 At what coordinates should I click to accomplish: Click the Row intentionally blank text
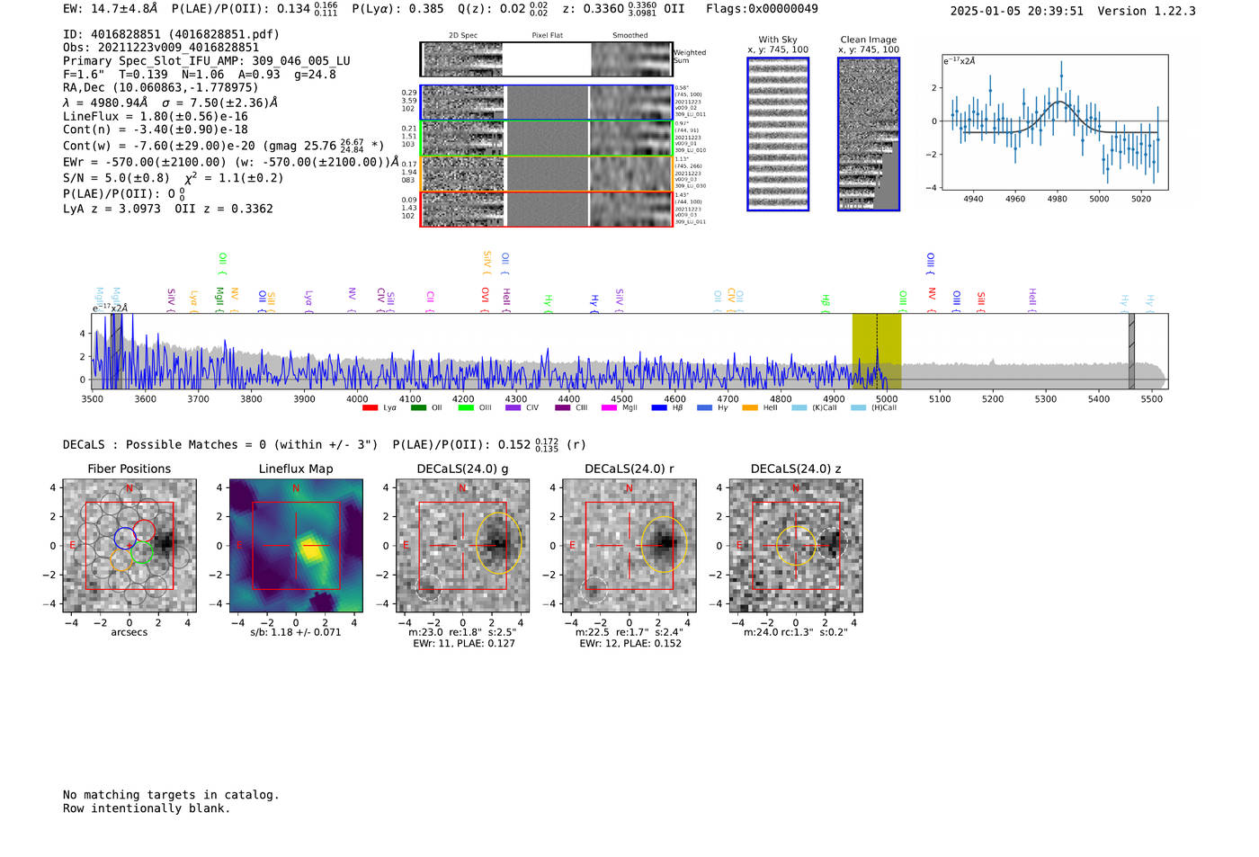[147, 808]
